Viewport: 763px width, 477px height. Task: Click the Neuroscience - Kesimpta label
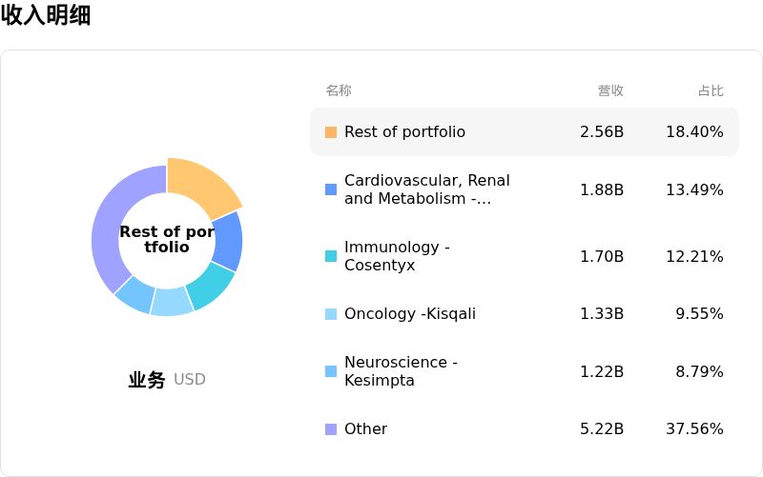pyautogui.click(x=401, y=371)
